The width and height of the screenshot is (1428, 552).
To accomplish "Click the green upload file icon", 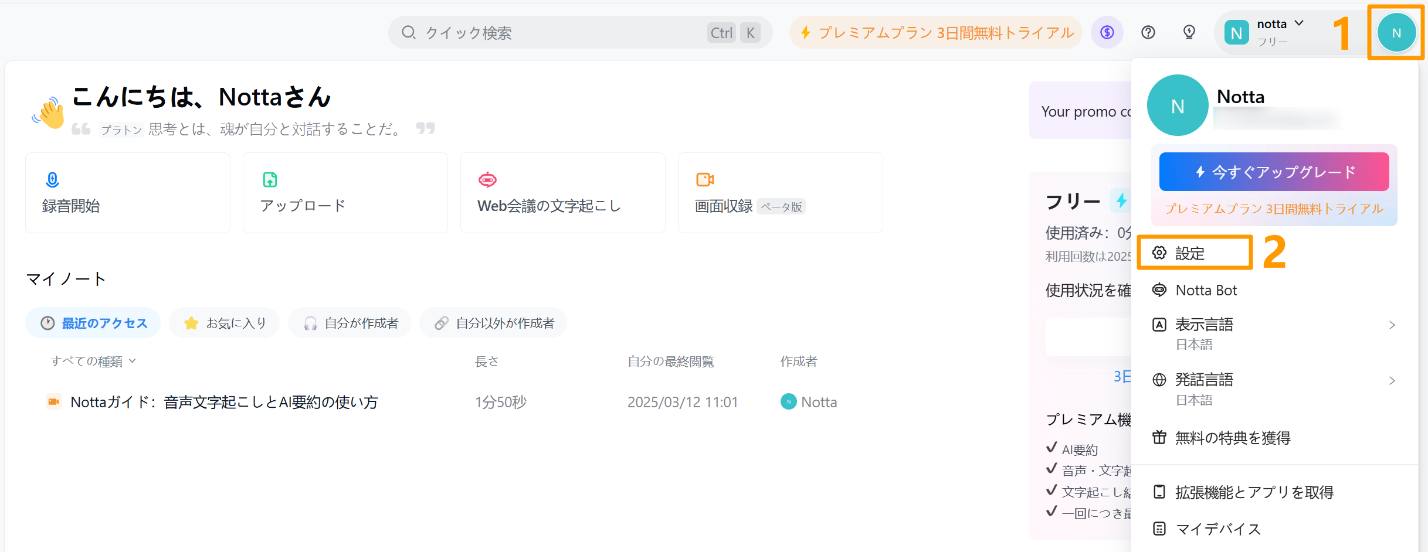I will [x=270, y=179].
